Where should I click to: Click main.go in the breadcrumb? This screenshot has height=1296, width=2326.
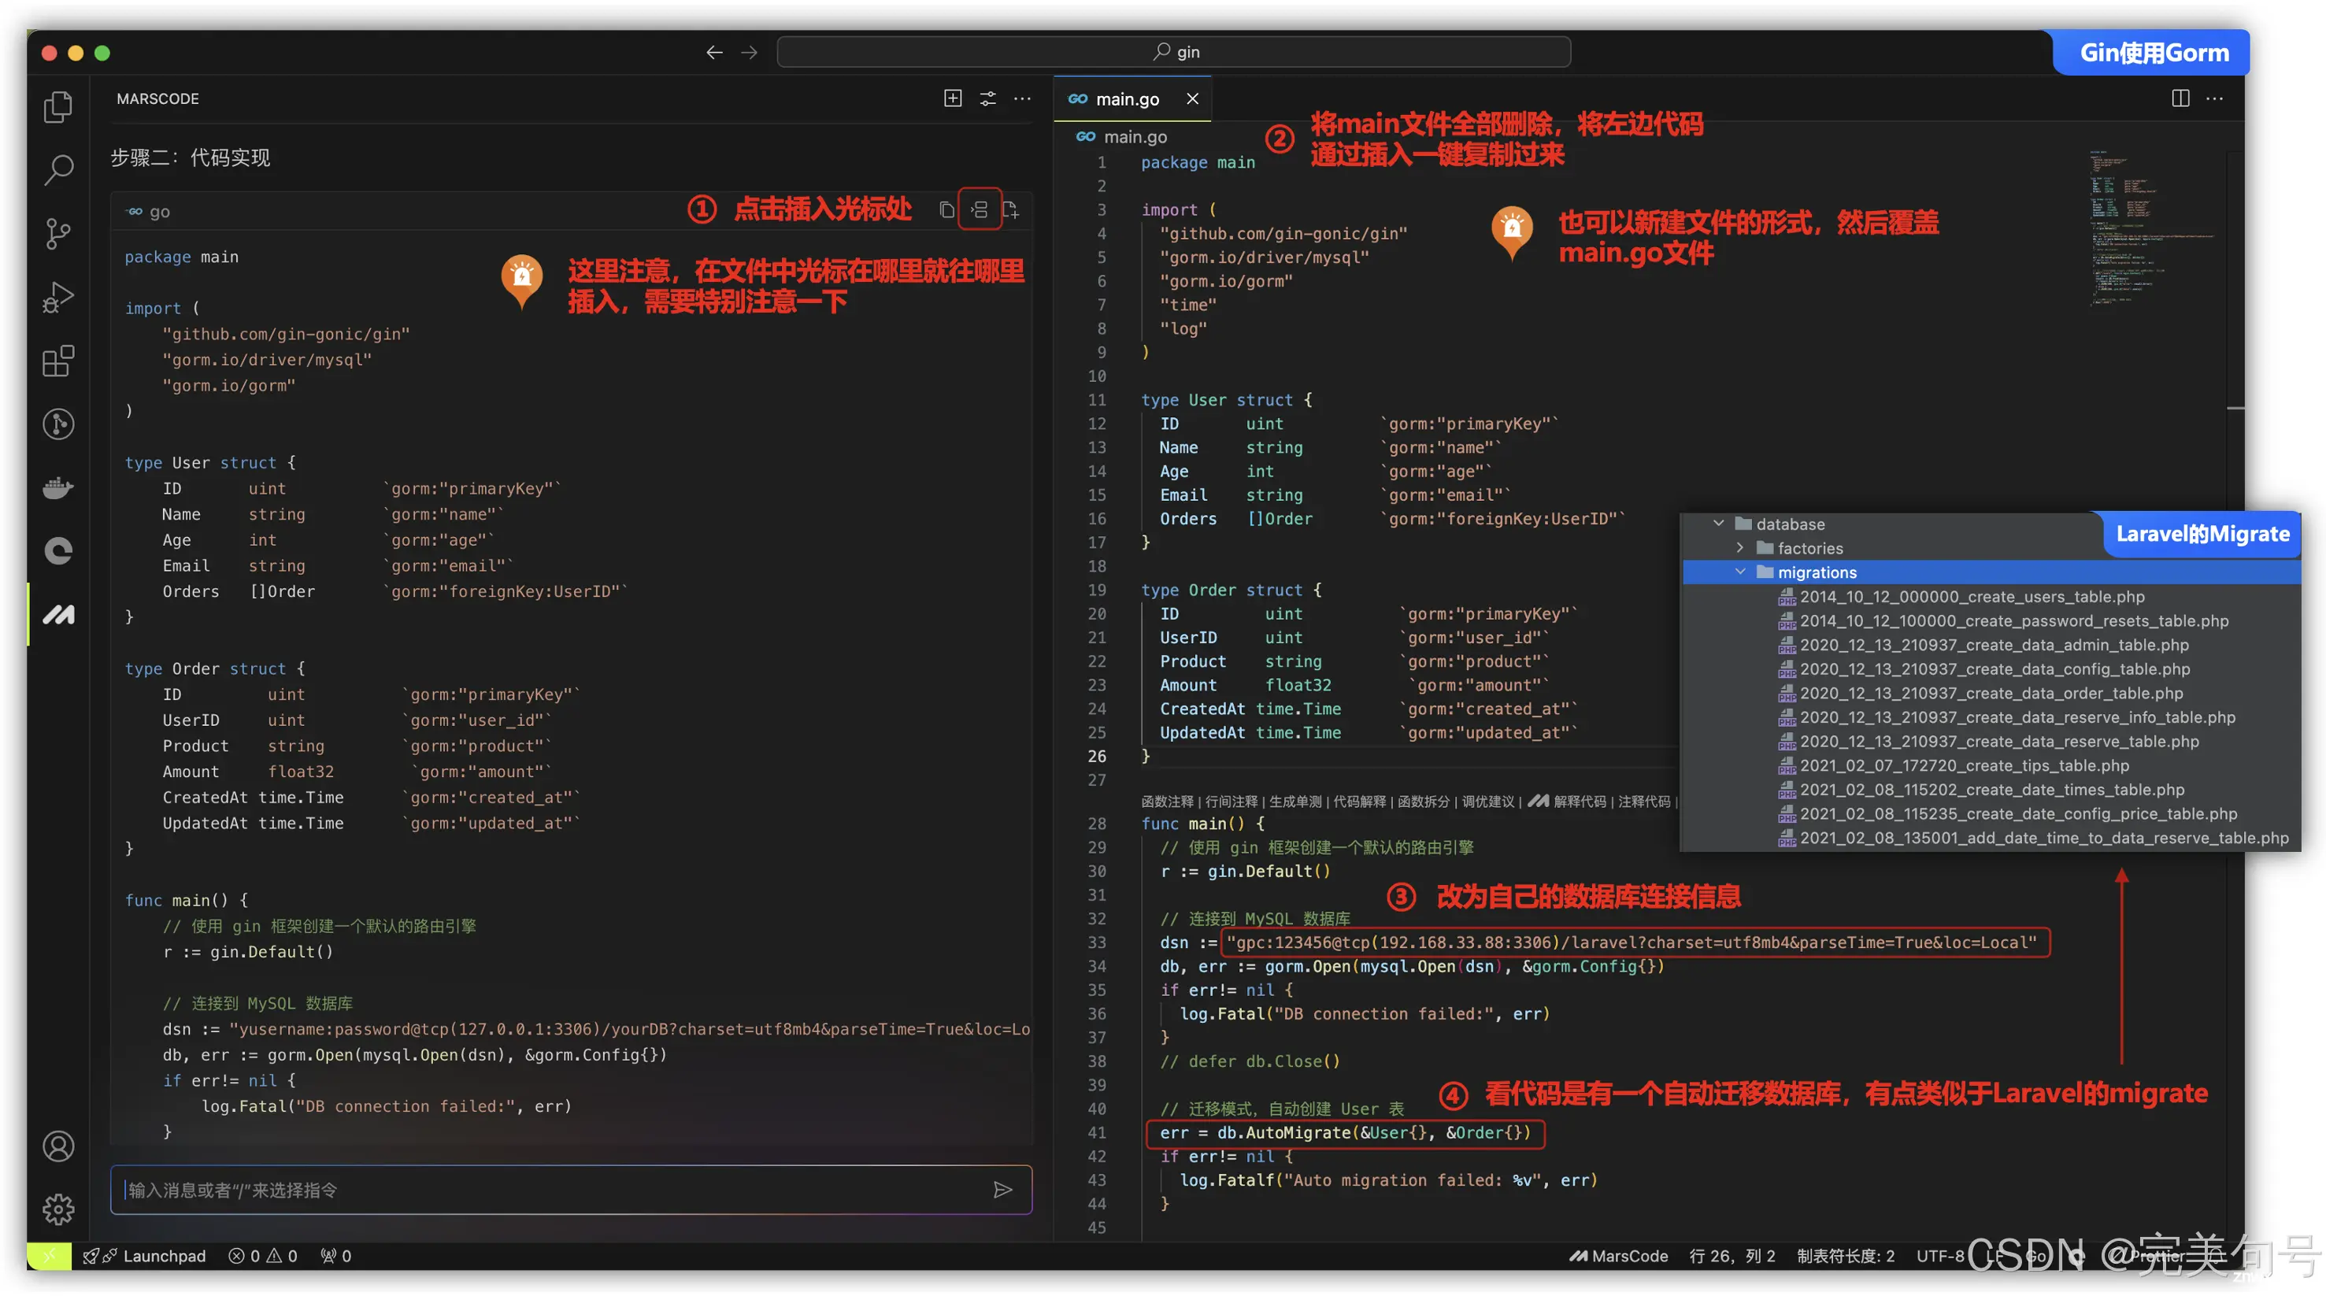(x=1135, y=136)
